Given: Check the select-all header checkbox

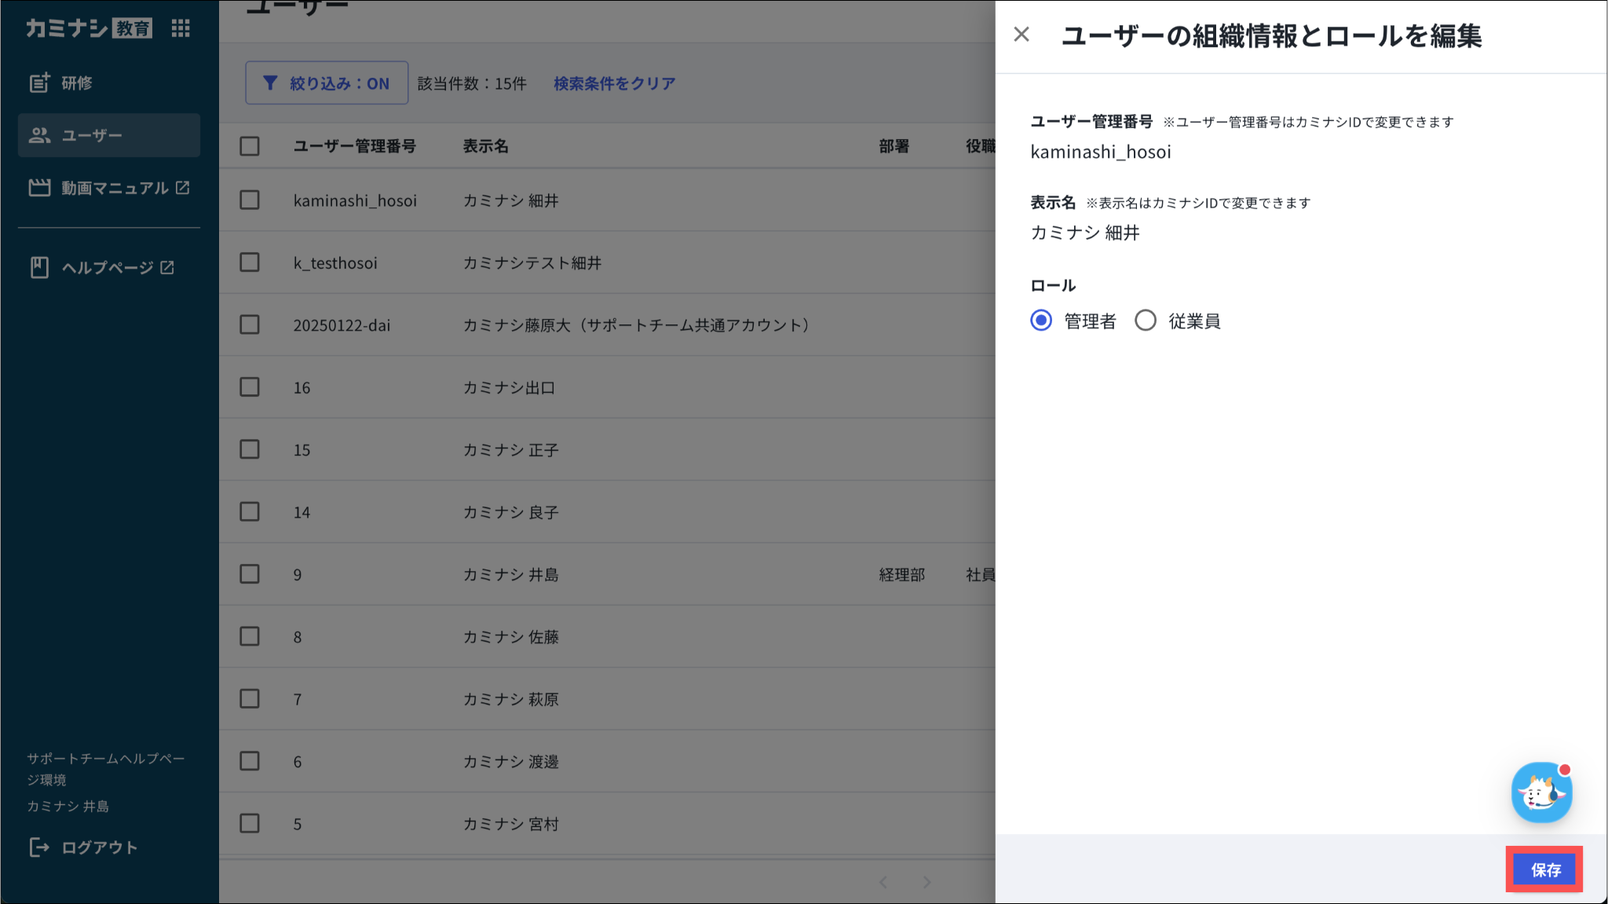Looking at the screenshot, I should (x=250, y=146).
